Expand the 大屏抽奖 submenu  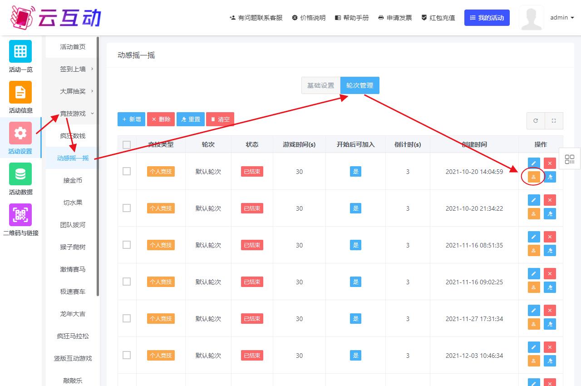[x=73, y=91]
